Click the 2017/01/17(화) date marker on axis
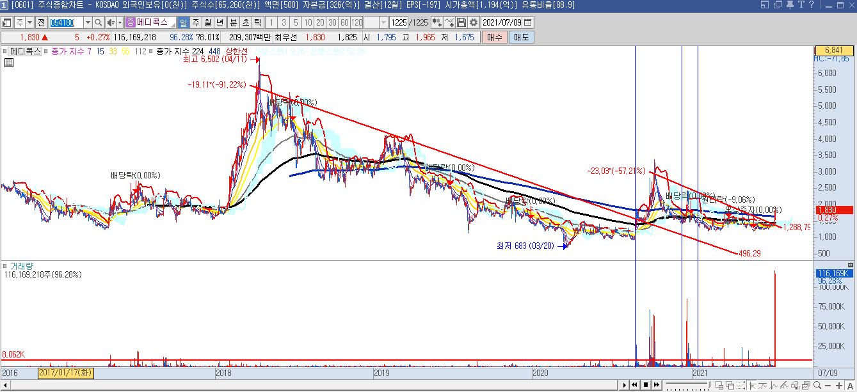The width and height of the screenshot is (857, 392). 67,372
